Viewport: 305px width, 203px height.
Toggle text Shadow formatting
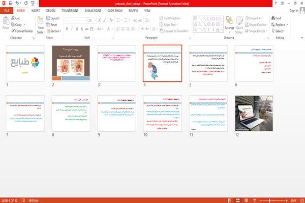pyautogui.click(x=82, y=29)
